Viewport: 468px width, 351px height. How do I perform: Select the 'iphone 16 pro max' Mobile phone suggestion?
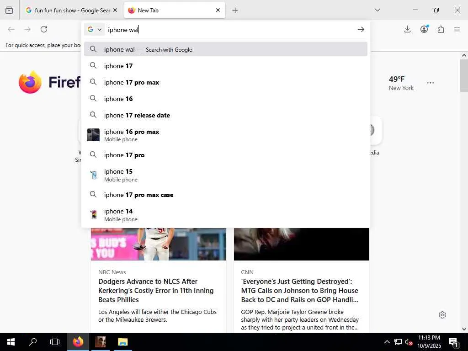click(x=226, y=135)
